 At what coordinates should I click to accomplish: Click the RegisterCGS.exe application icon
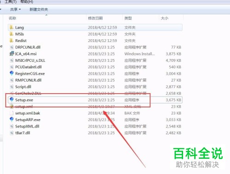pos(11,73)
